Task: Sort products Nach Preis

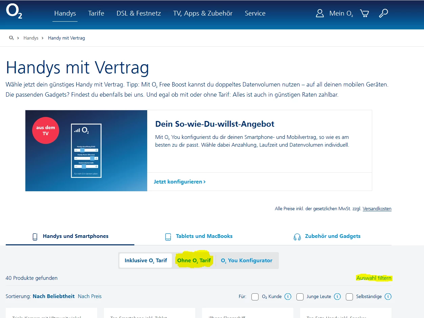Action: click(x=90, y=296)
